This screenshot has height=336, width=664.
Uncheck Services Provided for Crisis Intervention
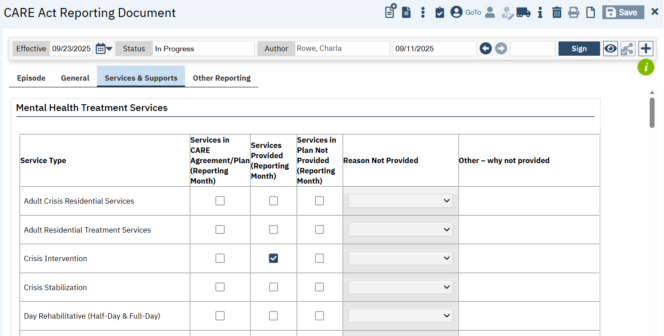[273, 258]
